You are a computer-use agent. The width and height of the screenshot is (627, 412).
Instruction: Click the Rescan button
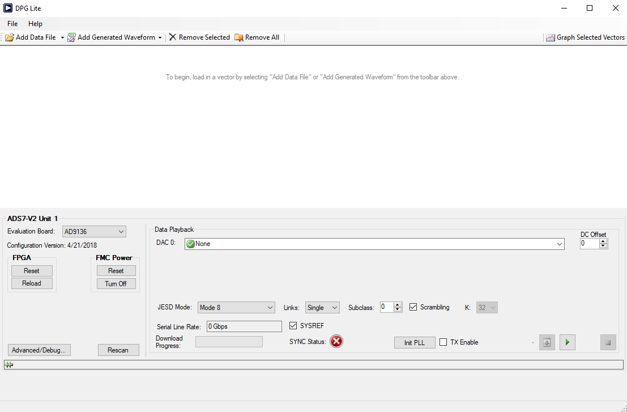click(118, 350)
